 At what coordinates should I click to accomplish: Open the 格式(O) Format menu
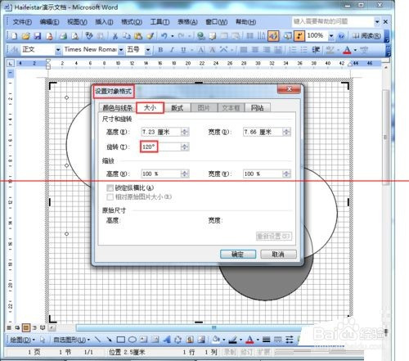point(132,22)
